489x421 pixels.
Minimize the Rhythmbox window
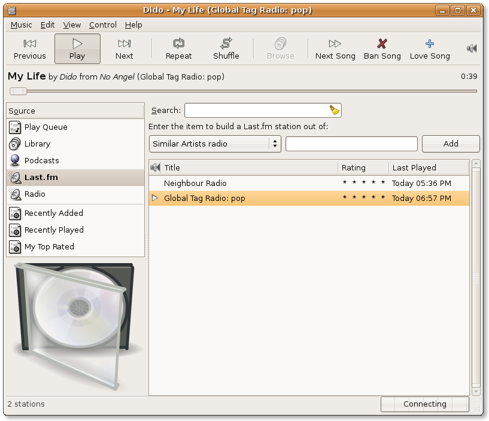click(442, 11)
